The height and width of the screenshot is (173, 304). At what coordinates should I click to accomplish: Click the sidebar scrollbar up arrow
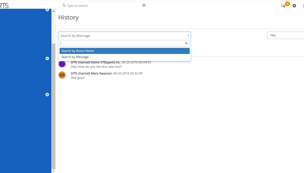[54, 11]
